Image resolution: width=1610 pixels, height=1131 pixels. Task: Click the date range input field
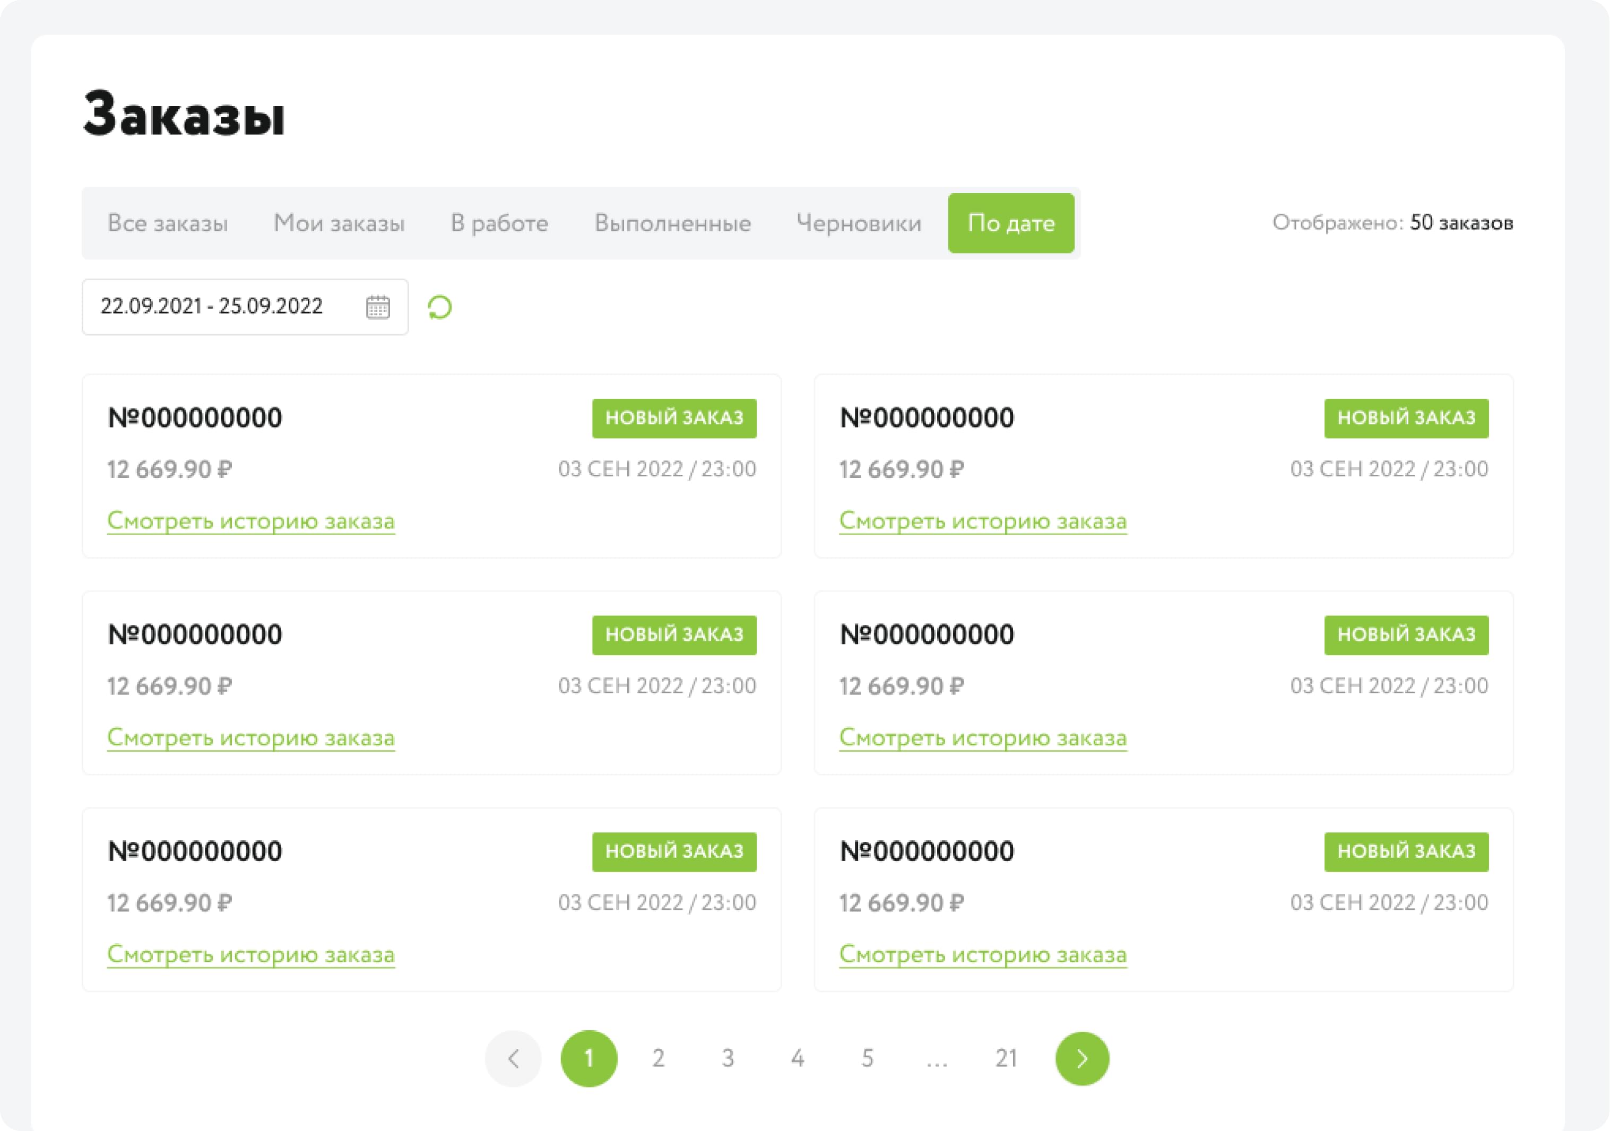[x=218, y=307]
